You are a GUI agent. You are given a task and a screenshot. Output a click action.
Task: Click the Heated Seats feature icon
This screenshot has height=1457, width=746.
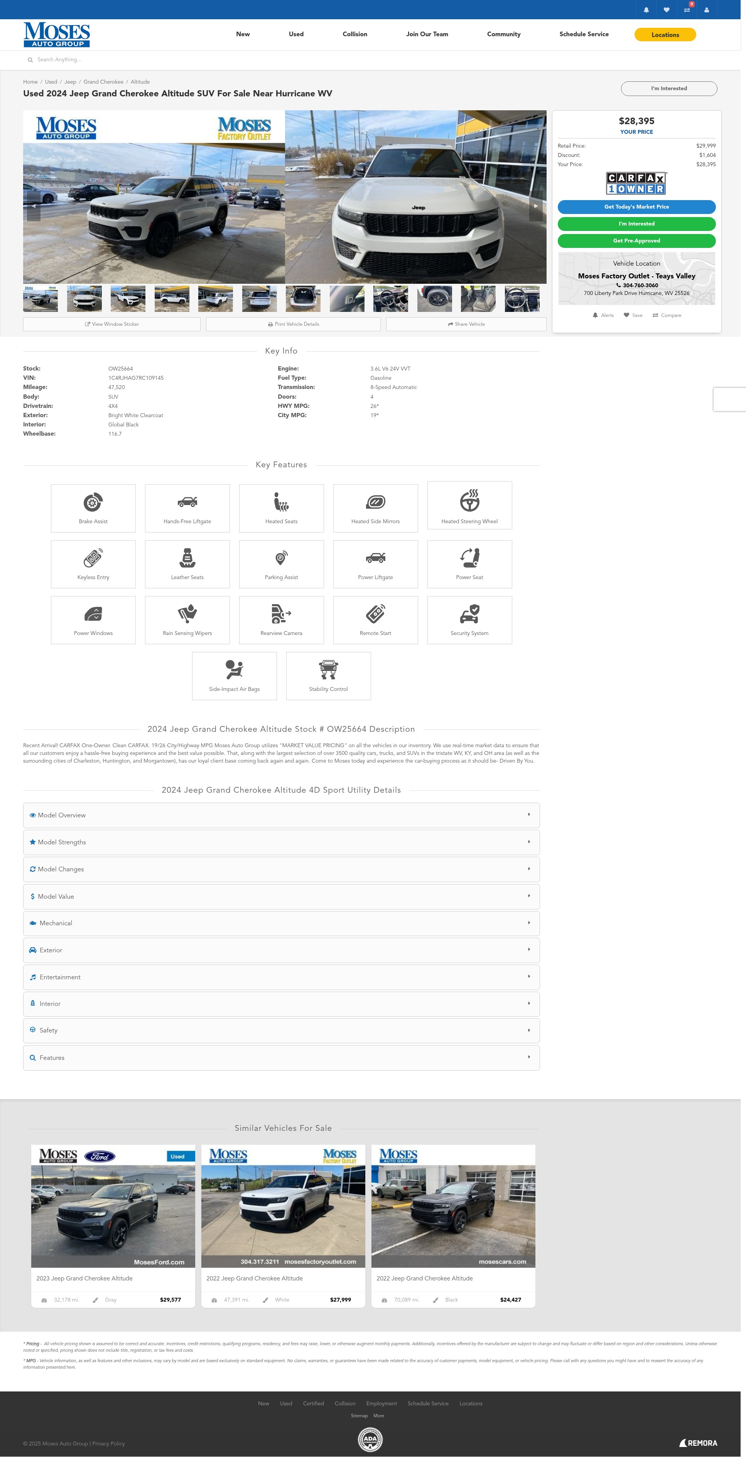pos(281,502)
